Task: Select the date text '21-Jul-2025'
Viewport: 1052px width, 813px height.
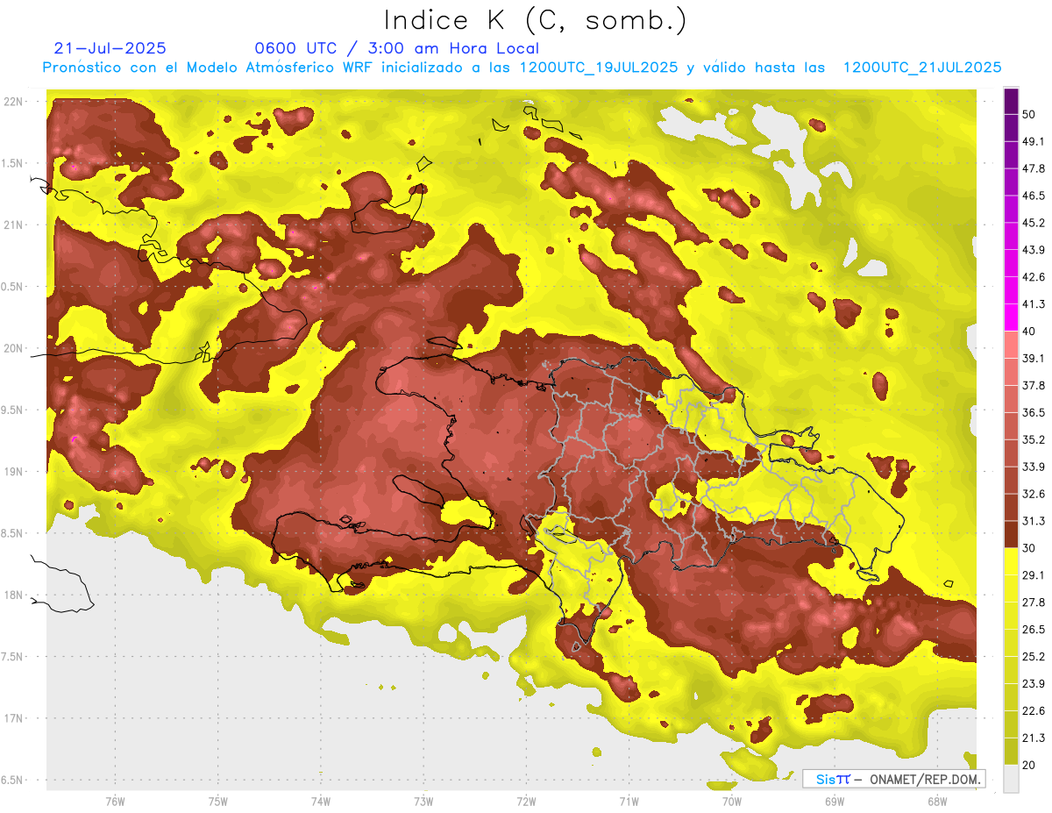Action: coord(110,48)
